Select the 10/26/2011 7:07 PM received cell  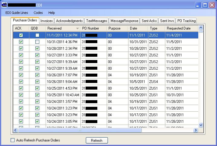[x=63, y=75]
